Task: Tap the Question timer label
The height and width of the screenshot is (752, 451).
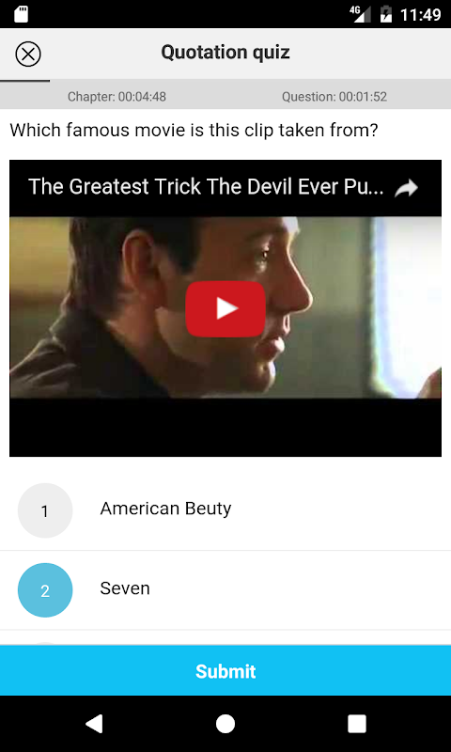Action: coord(334,97)
